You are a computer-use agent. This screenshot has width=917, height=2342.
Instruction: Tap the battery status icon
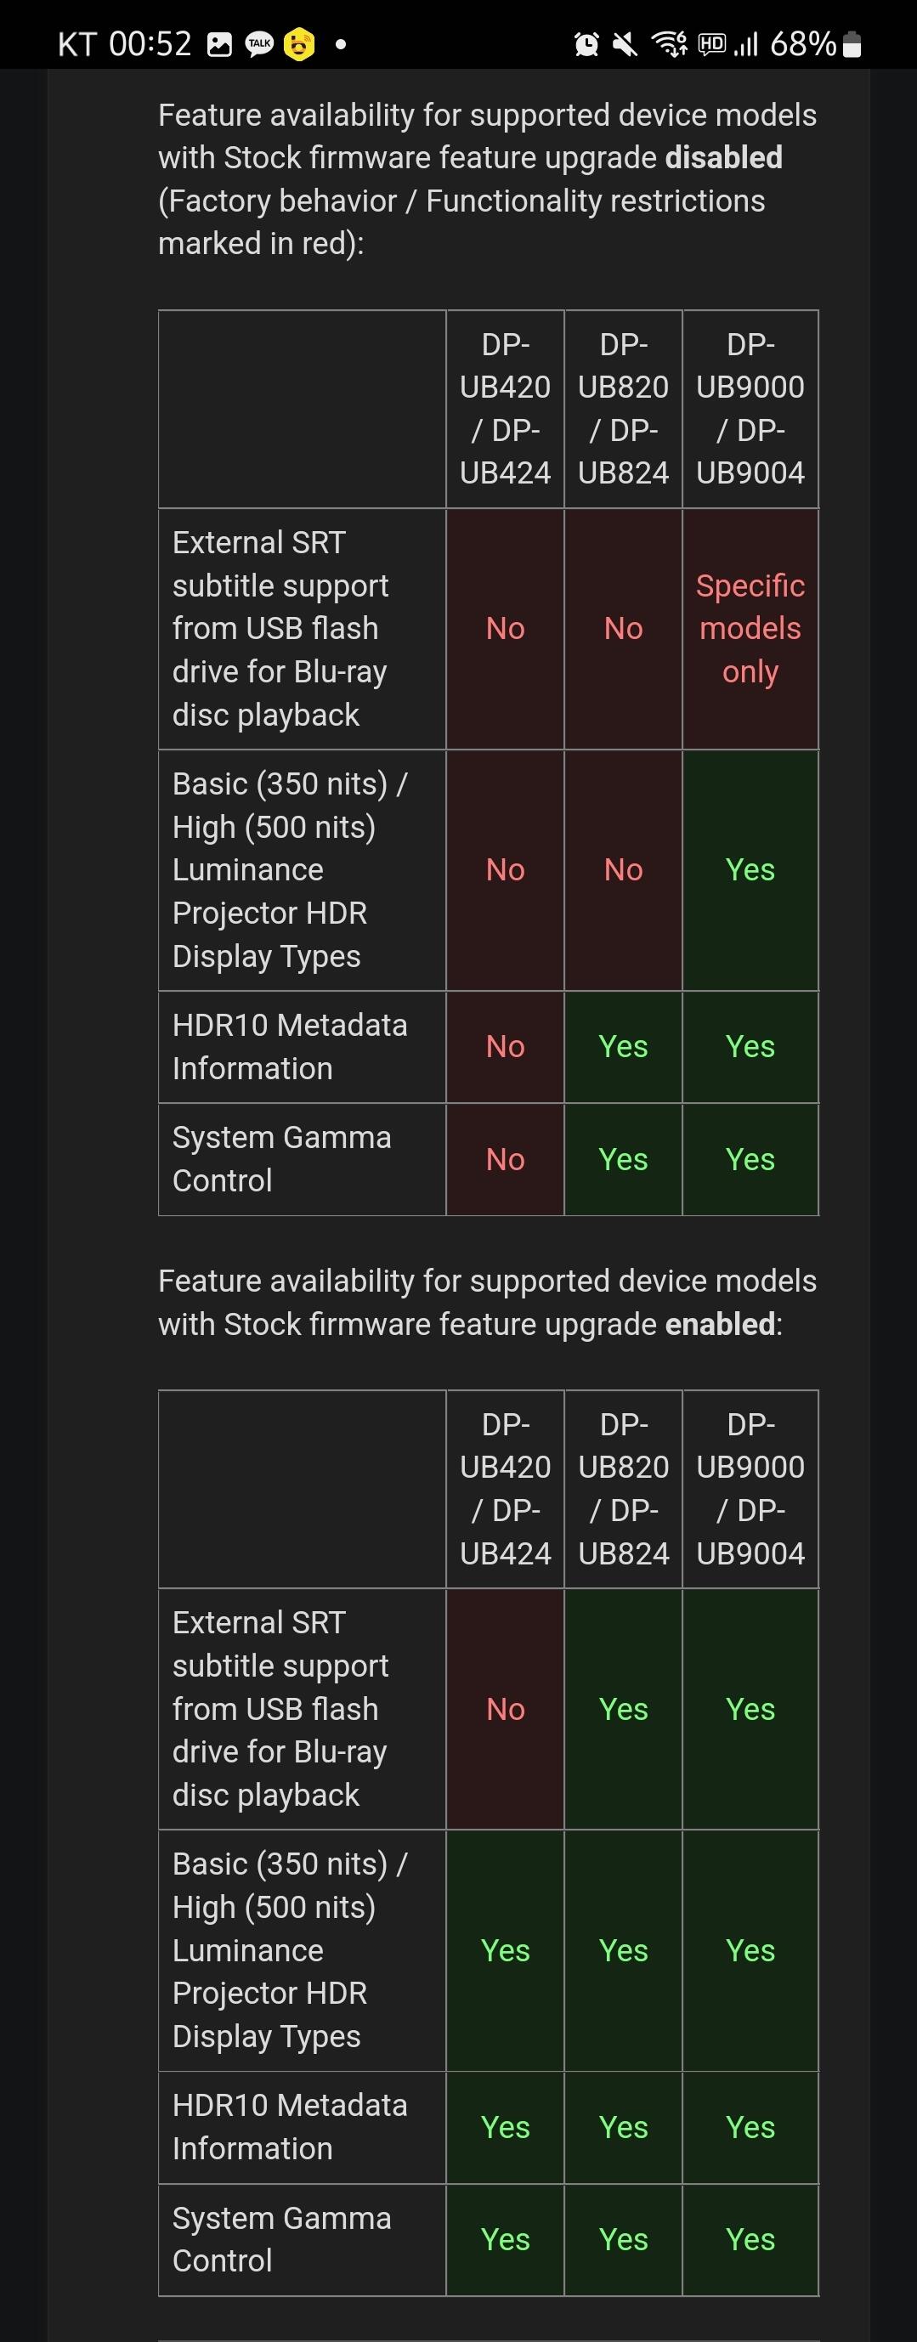852,44
